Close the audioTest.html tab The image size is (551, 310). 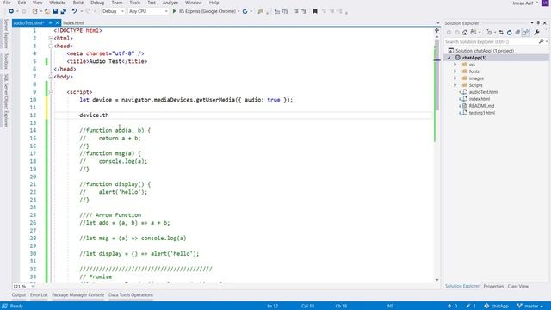[58, 23]
